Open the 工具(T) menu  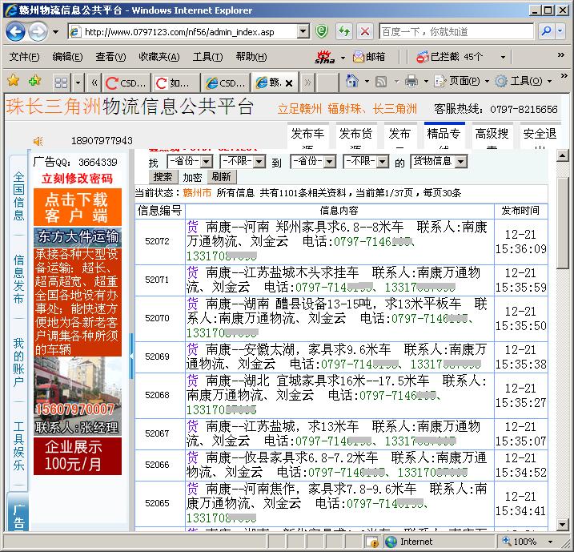click(207, 57)
